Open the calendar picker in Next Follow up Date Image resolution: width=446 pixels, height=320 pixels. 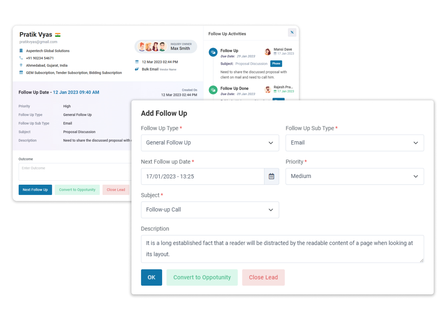click(x=272, y=176)
